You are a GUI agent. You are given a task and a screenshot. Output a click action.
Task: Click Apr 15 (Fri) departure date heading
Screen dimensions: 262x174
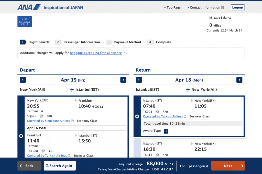tap(73, 80)
